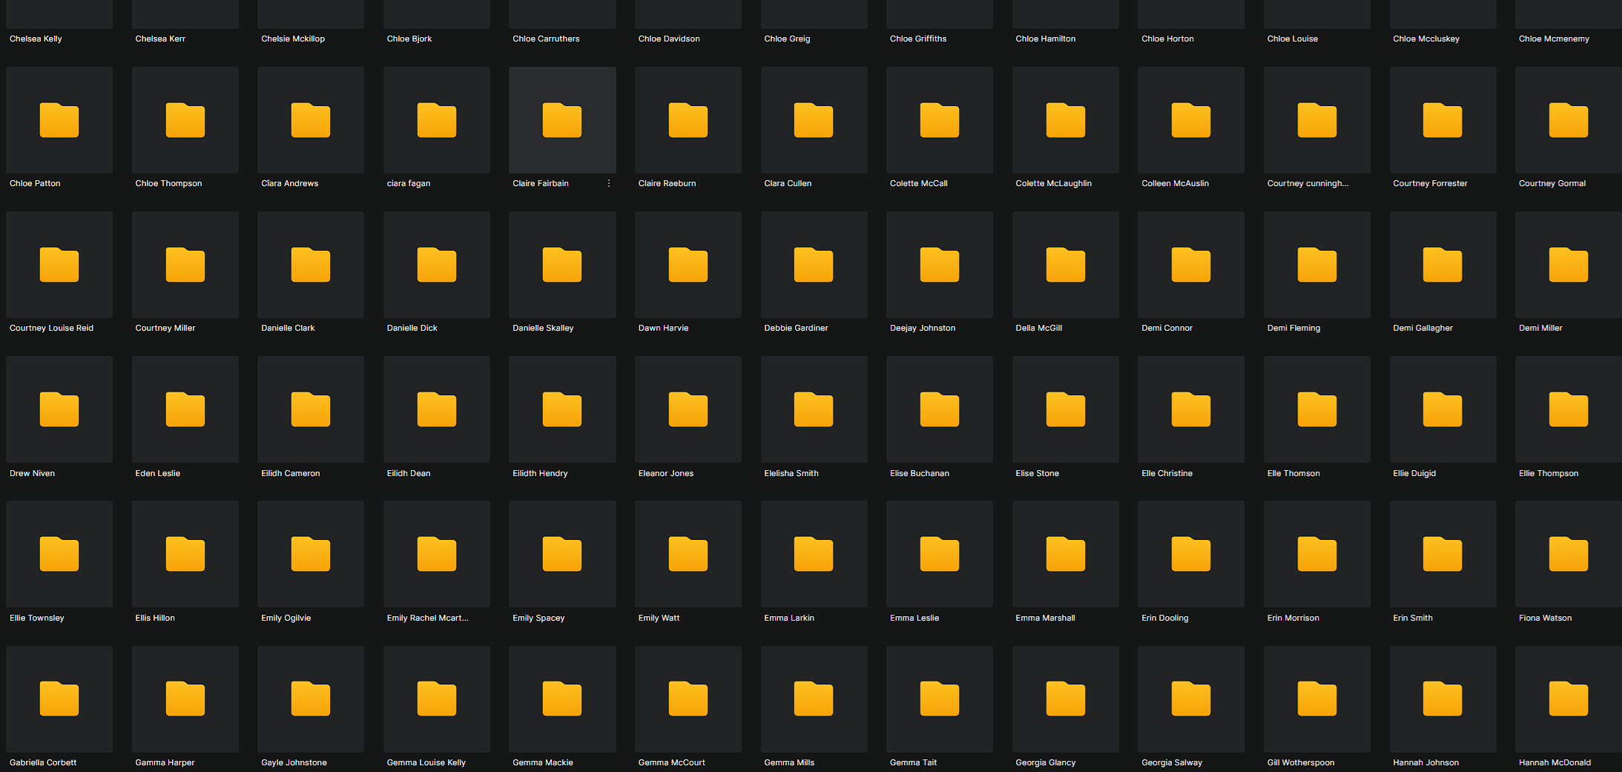Select the Elise Stone folder thumbnail
Image resolution: width=1622 pixels, height=772 pixels.
(1065, 410)
